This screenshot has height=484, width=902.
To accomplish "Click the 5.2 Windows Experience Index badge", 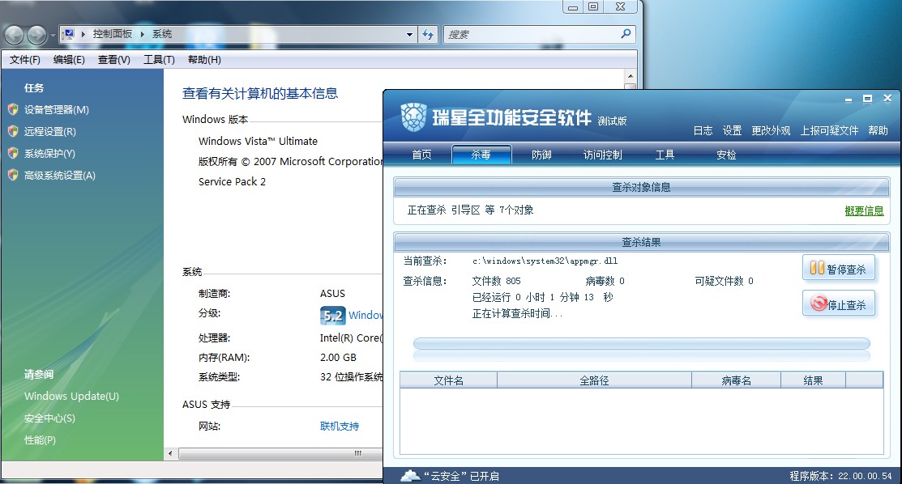I will coord(332,315).
